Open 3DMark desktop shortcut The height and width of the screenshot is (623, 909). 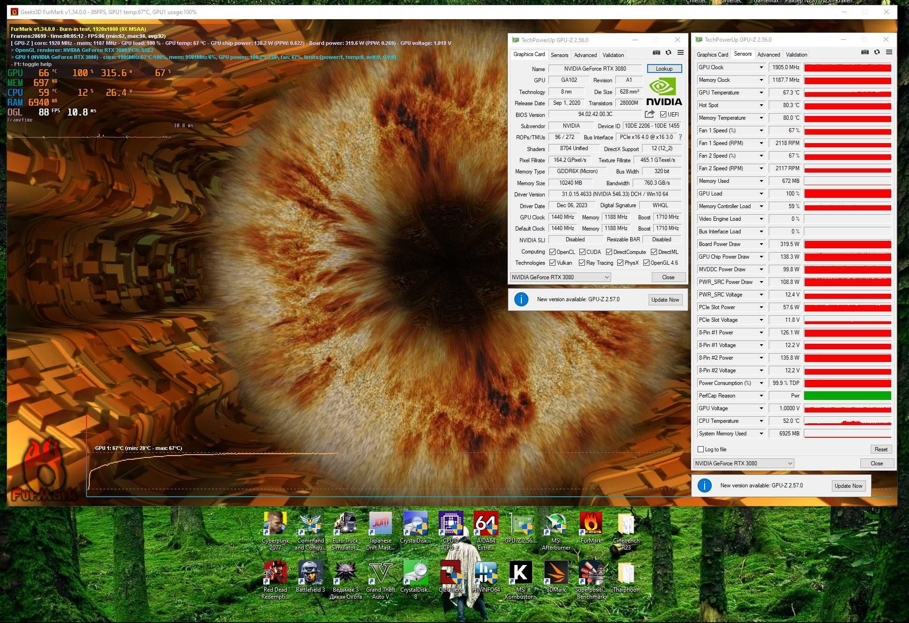coord(556,577)
